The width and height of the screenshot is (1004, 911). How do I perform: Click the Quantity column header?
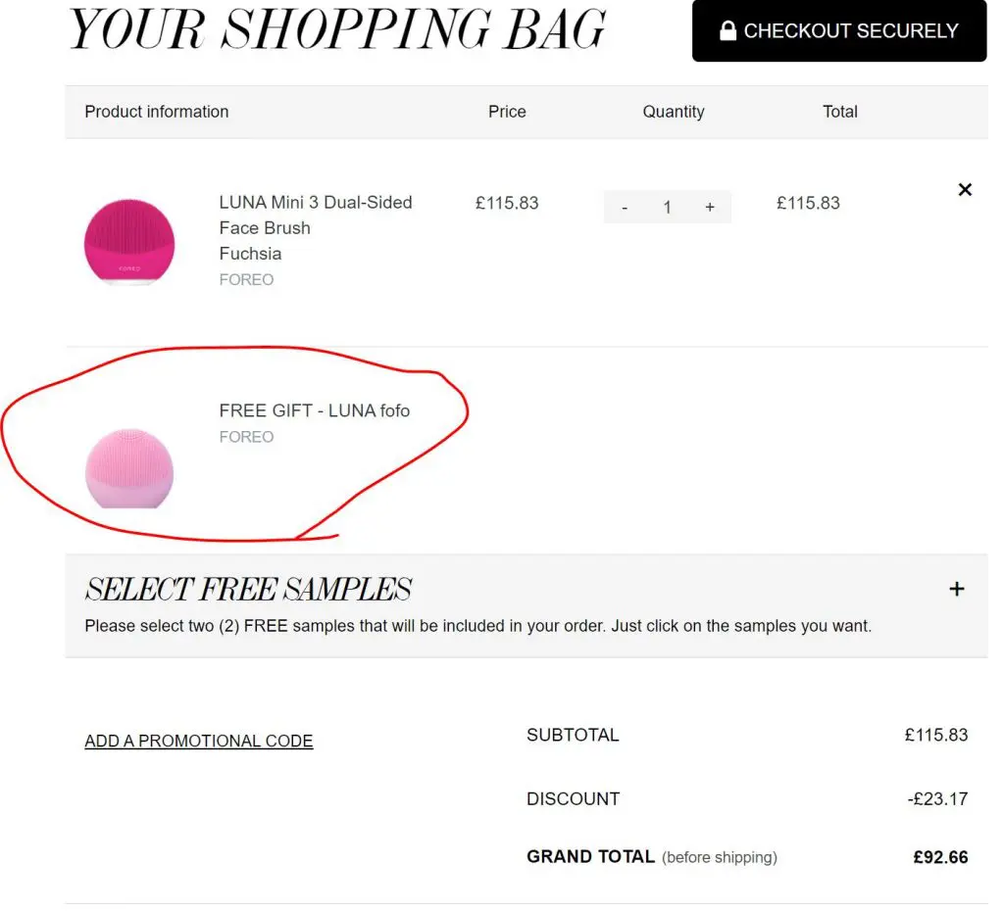[674, 112]
